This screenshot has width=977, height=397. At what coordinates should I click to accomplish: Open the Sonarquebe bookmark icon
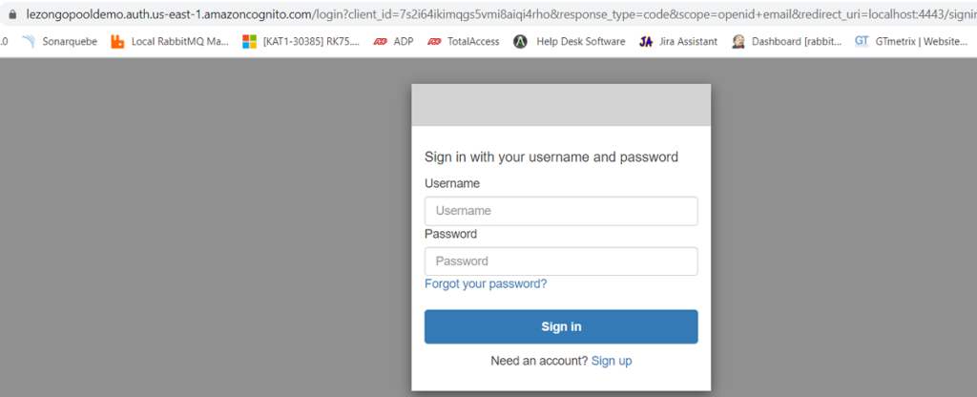(x=29, y=42)
